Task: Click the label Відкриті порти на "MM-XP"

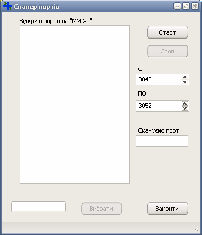Action: tap(55, 21)
